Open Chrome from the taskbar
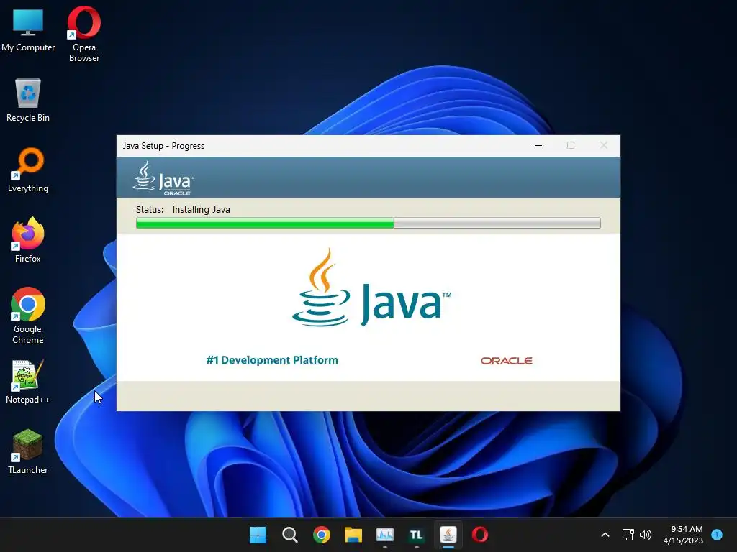Viewport: 737px width, 552px height. pyautogui.click(x=322, y=535)
